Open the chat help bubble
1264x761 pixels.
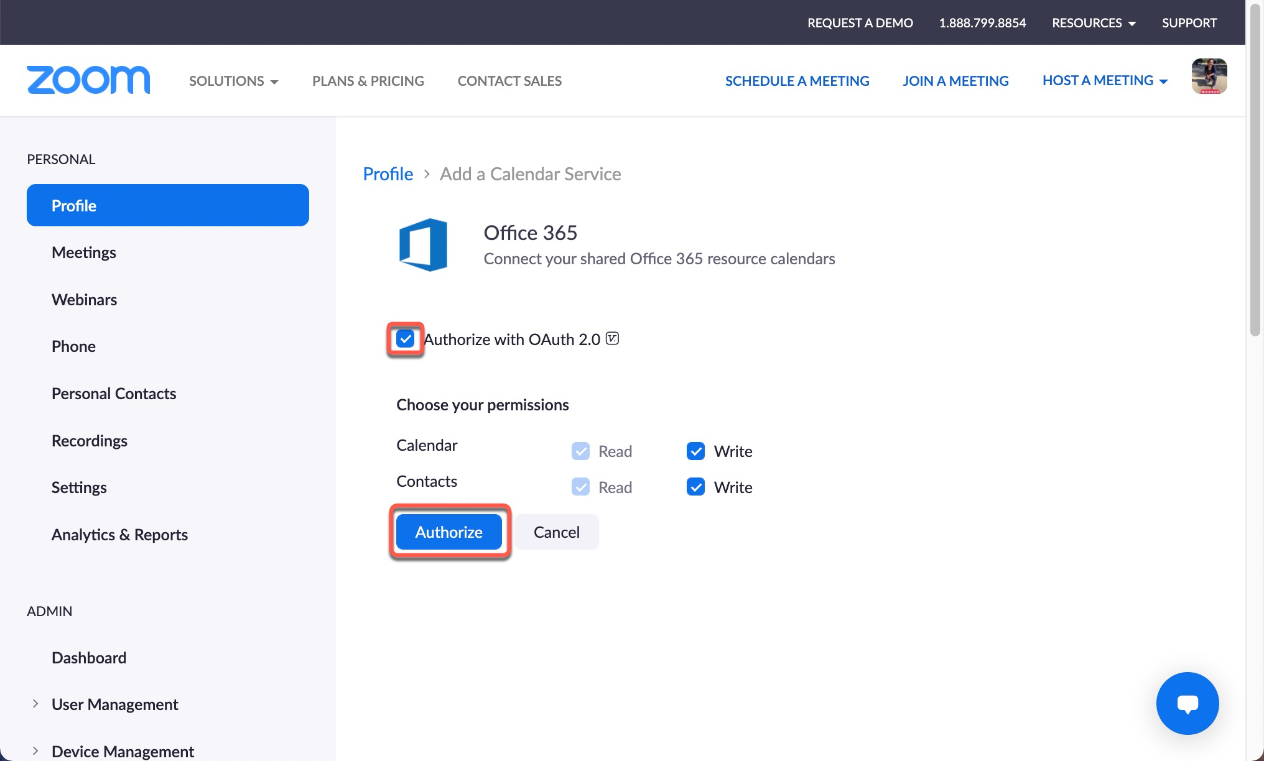click(1187, 703)
